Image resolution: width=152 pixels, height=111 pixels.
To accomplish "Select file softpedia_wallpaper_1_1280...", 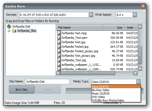I will (x=81, y=69).
